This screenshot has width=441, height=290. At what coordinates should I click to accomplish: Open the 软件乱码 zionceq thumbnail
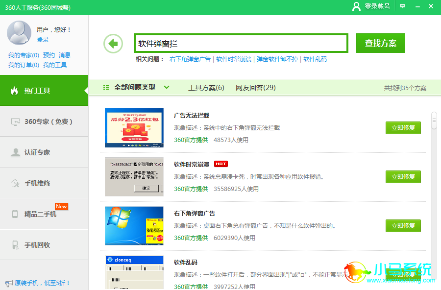pos(134,272)
